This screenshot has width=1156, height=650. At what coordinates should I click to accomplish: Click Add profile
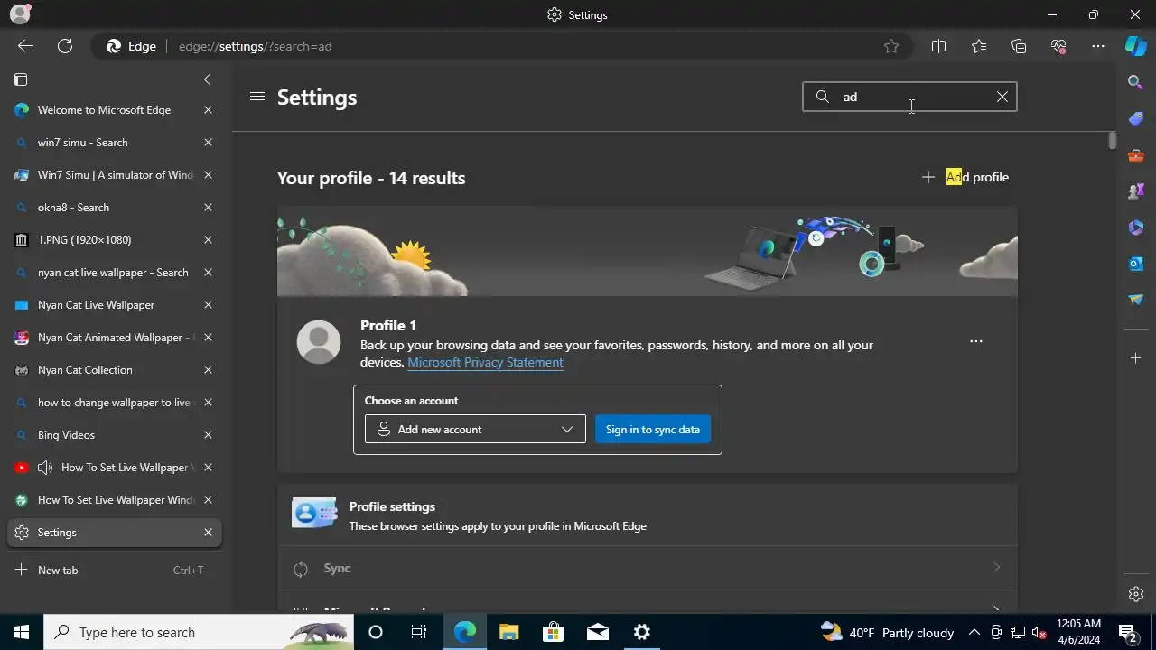tap(965, 177)
